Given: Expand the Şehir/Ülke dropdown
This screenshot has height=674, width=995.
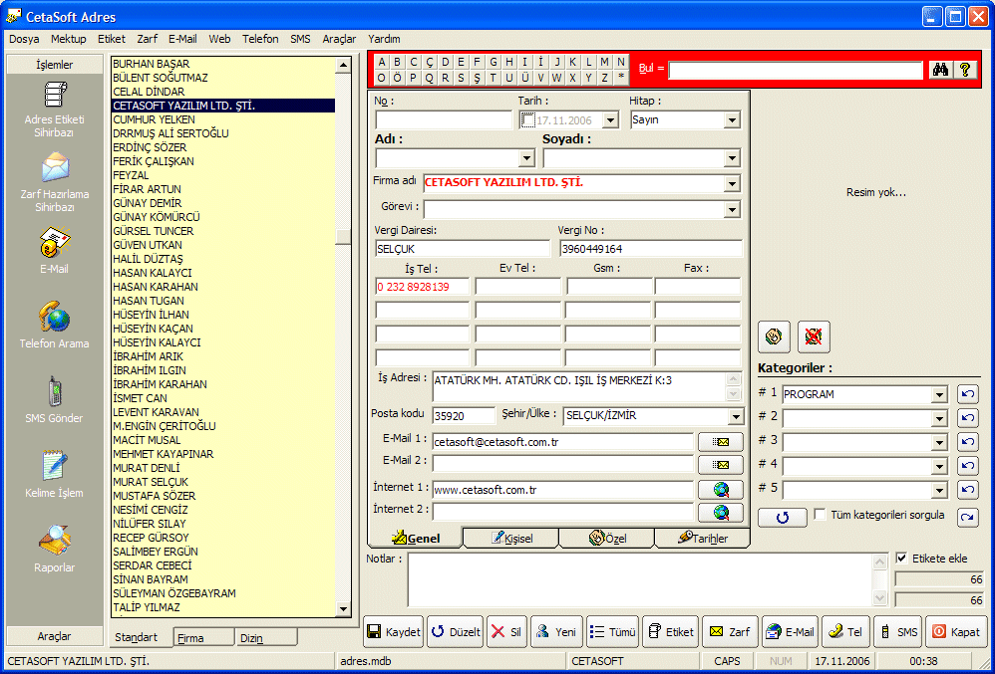Looking at the screenshot, I should click(736, 416).
